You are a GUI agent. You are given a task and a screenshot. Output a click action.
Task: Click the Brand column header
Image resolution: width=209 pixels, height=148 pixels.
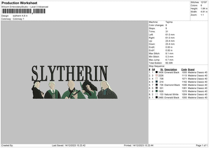(191, 69)
